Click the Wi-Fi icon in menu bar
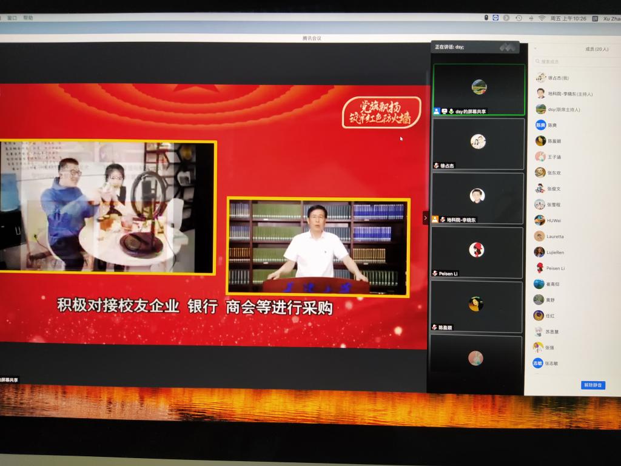 [542, 18]
